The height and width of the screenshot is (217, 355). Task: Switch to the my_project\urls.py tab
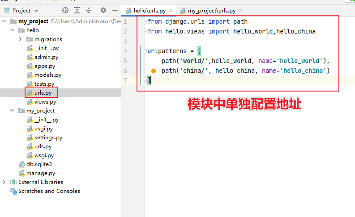coord(212,11)
